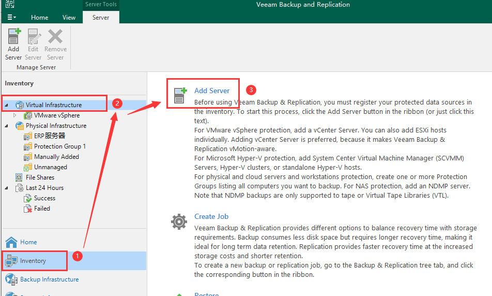Click the Server Tools contextual tab label
The height and width of the screenshot is (296, 492).
(x=101, y=5)
